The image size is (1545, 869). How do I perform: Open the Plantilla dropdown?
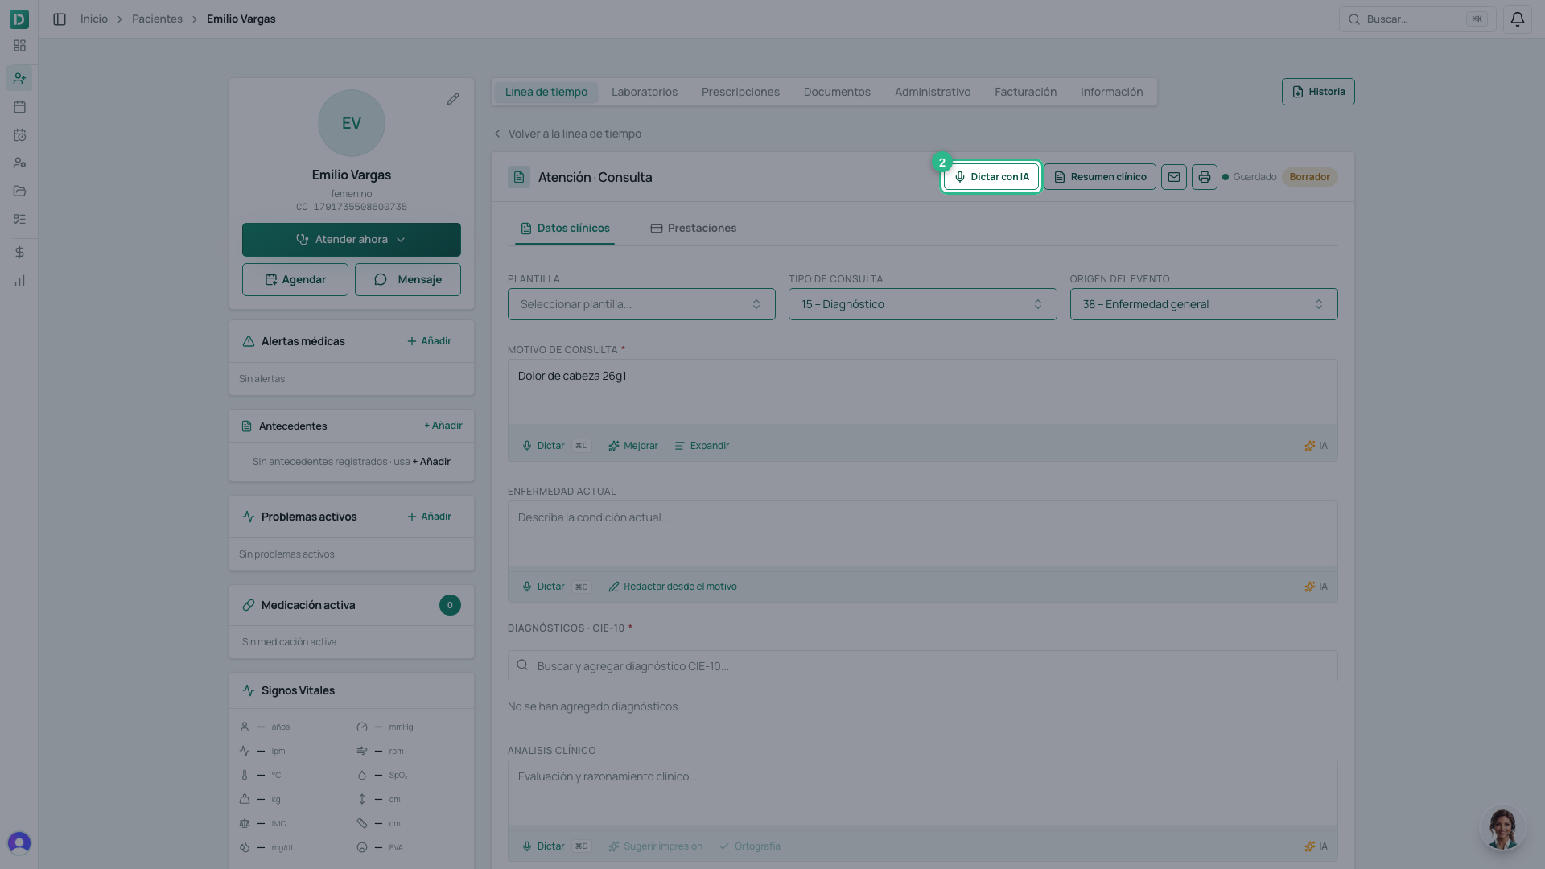(641, 304)
